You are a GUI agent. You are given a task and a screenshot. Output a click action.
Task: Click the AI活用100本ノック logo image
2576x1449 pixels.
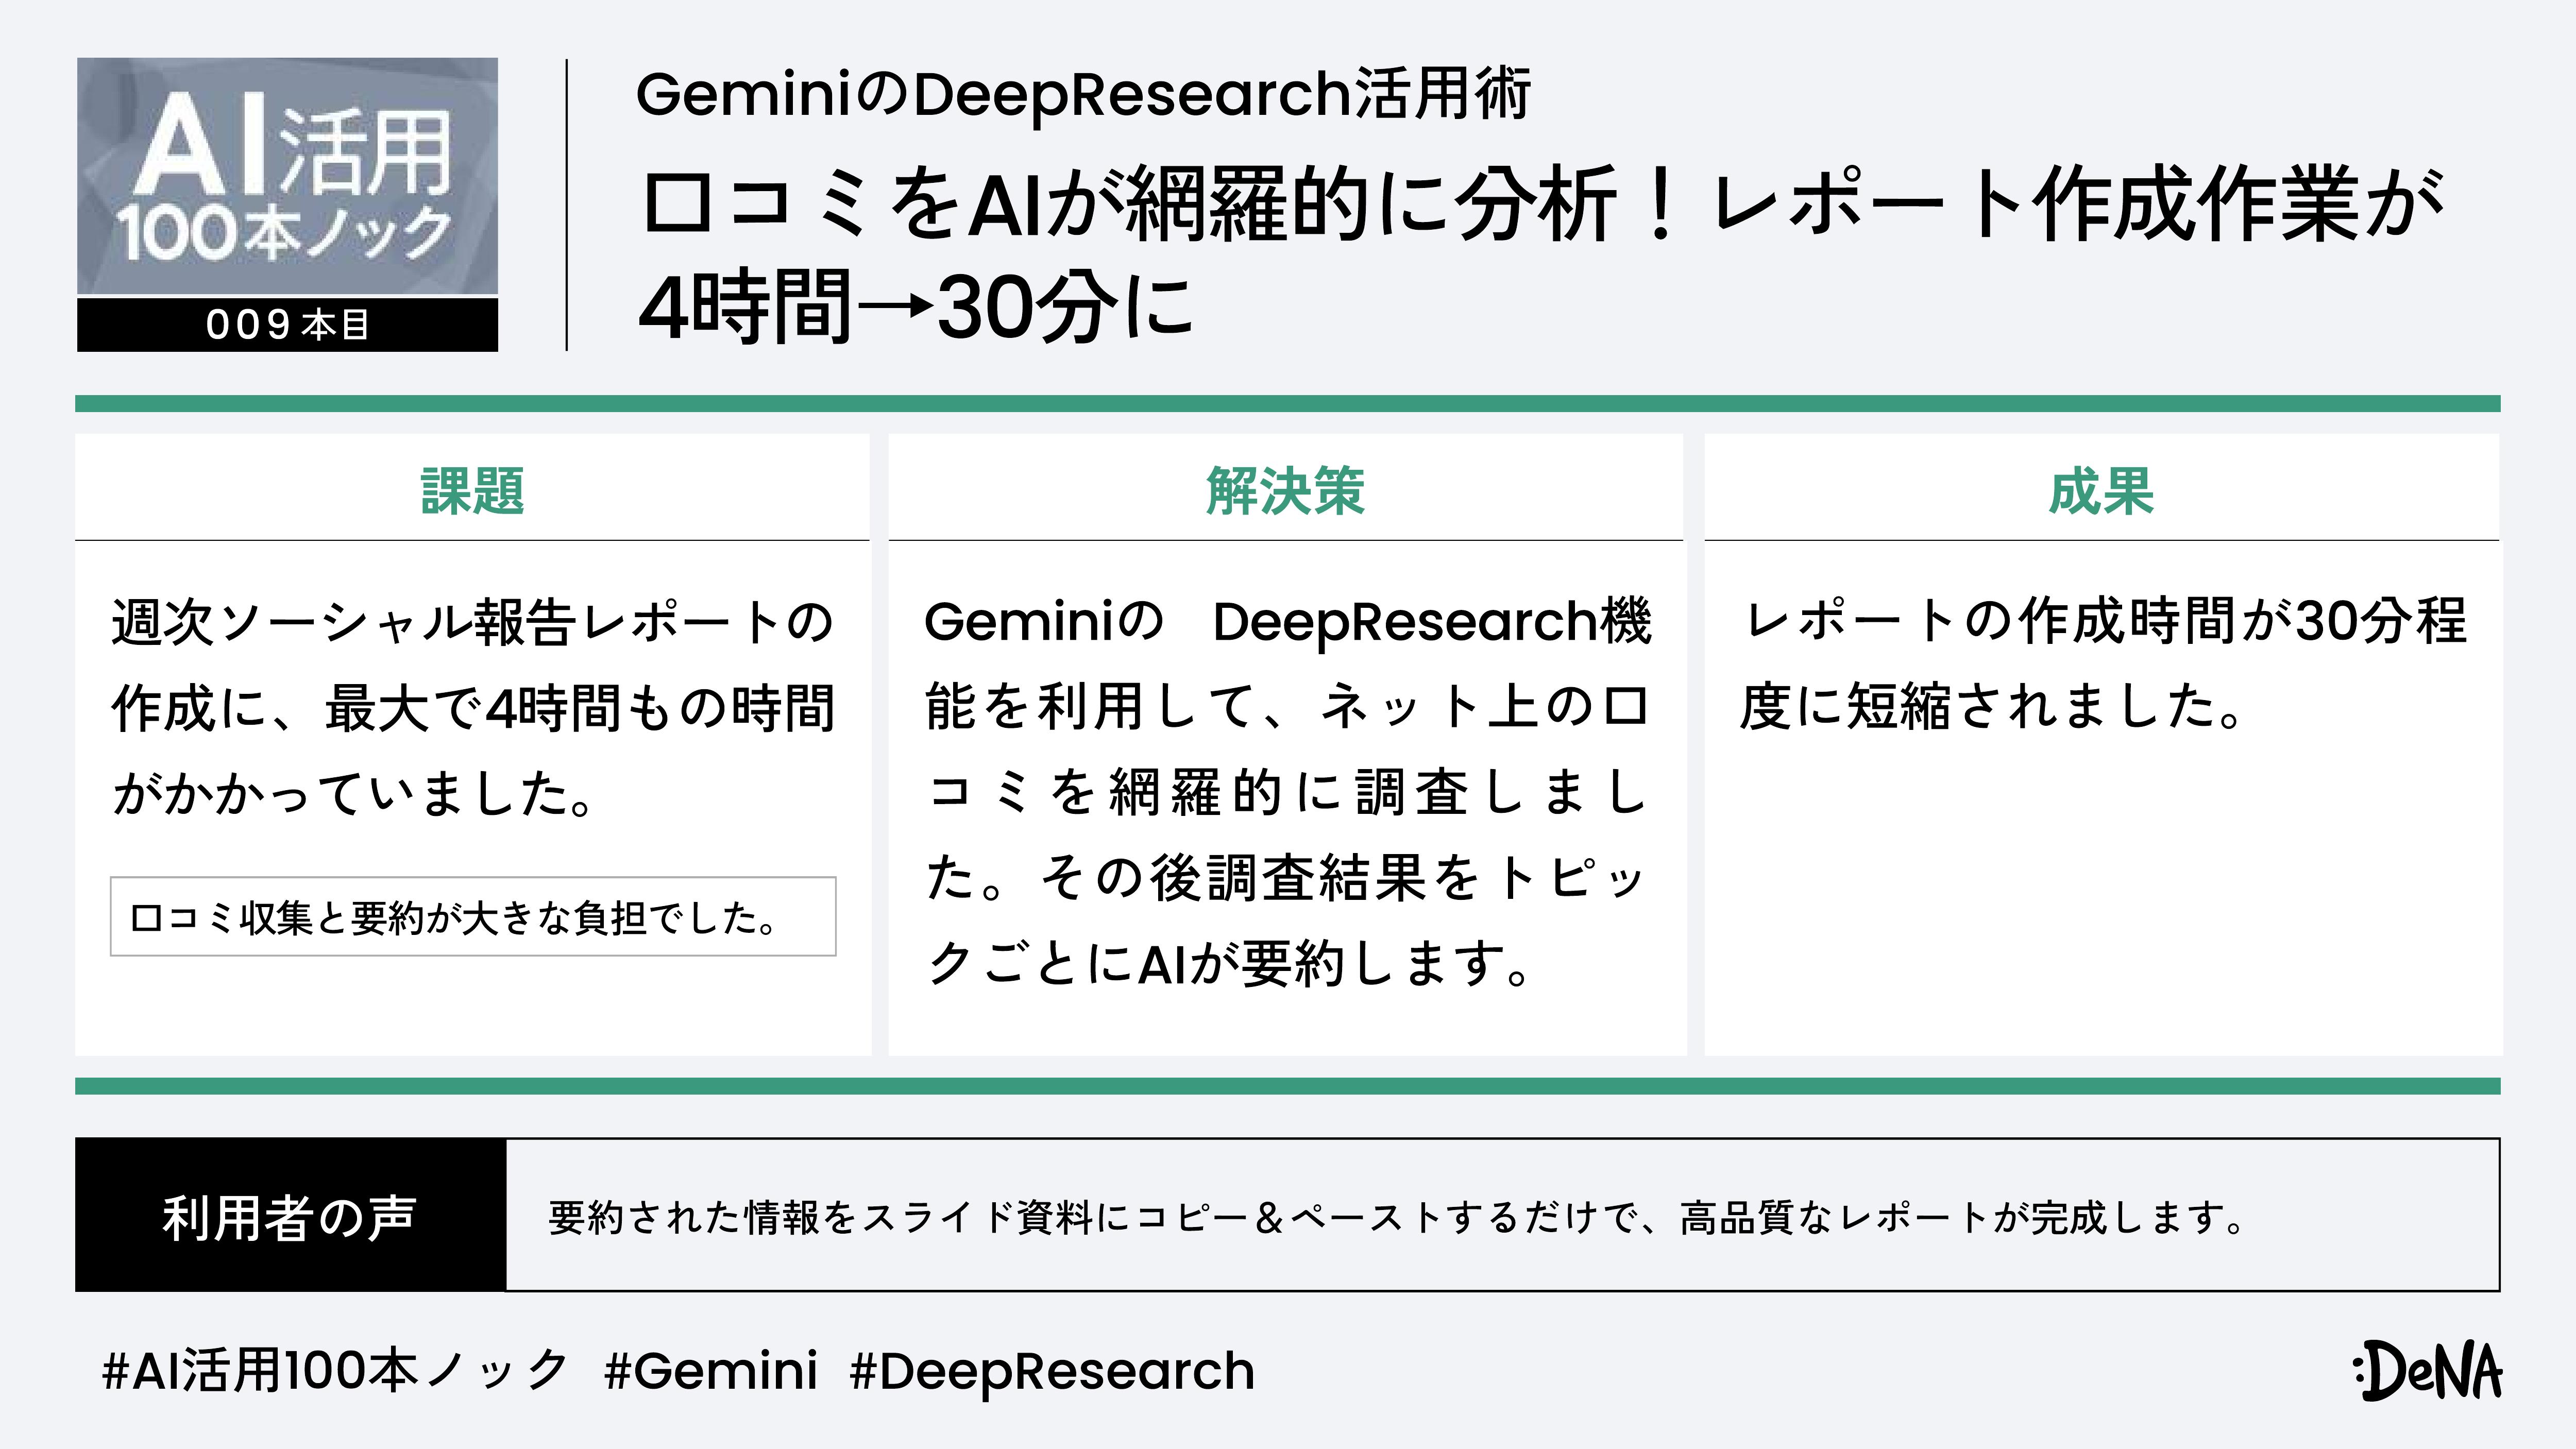coord(287,176)
